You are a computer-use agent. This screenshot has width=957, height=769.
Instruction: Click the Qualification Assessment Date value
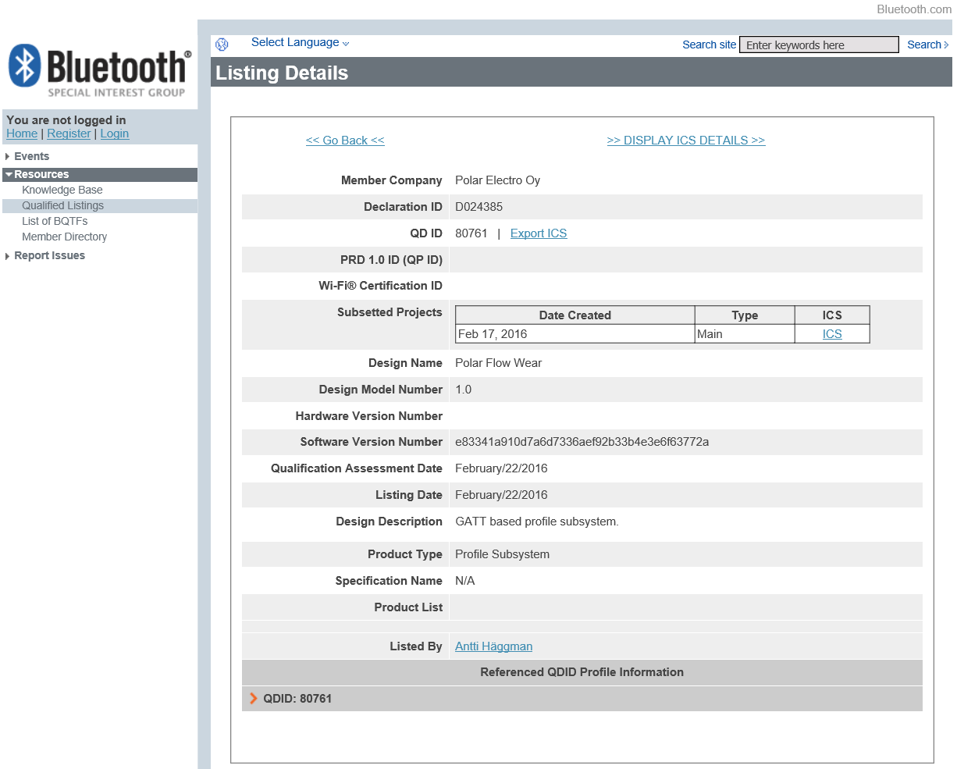(502, 468)
